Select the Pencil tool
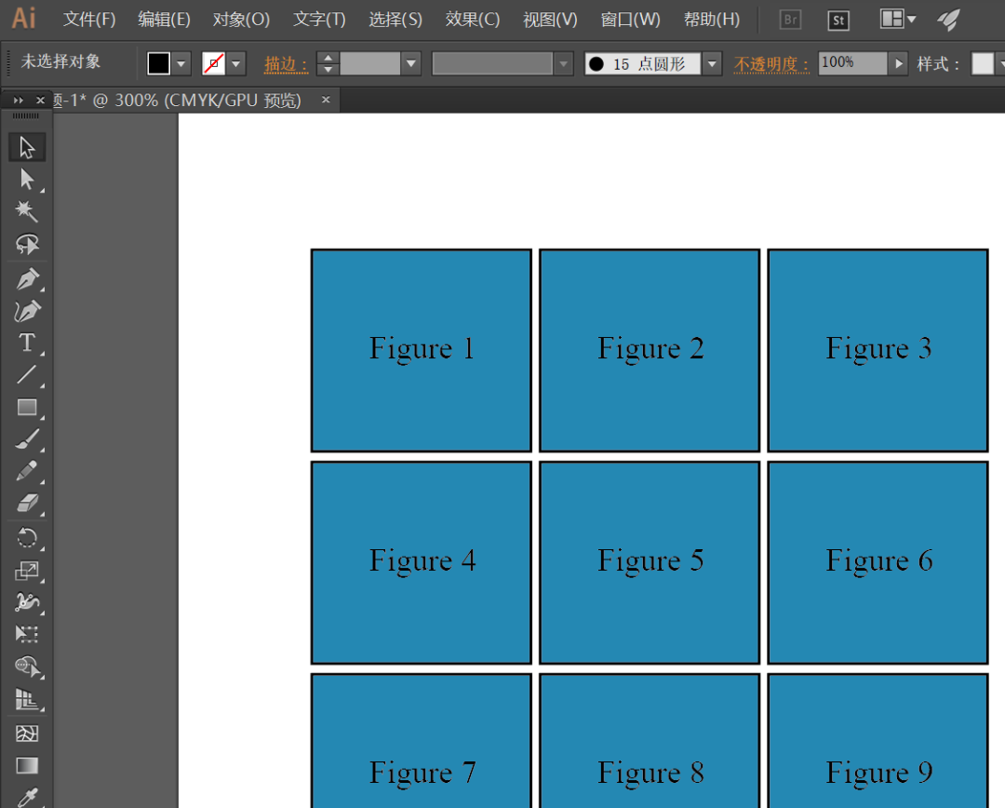The image size is (1005, 808). click(27, 472)
